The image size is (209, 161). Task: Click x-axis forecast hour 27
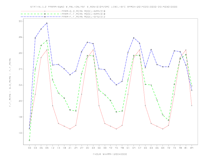click(x=82, y=148)
